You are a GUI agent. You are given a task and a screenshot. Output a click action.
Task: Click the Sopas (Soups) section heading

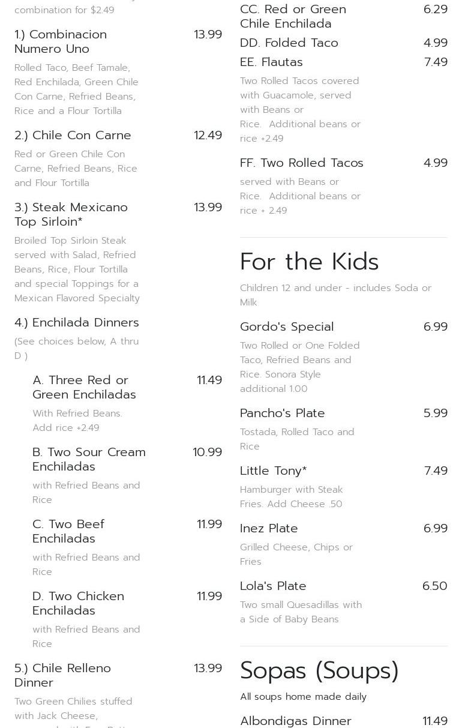pyautogui.click(x=319, y=670)
